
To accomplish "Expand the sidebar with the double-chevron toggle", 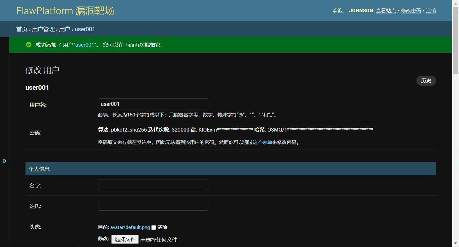I will [x=4, y=161].
